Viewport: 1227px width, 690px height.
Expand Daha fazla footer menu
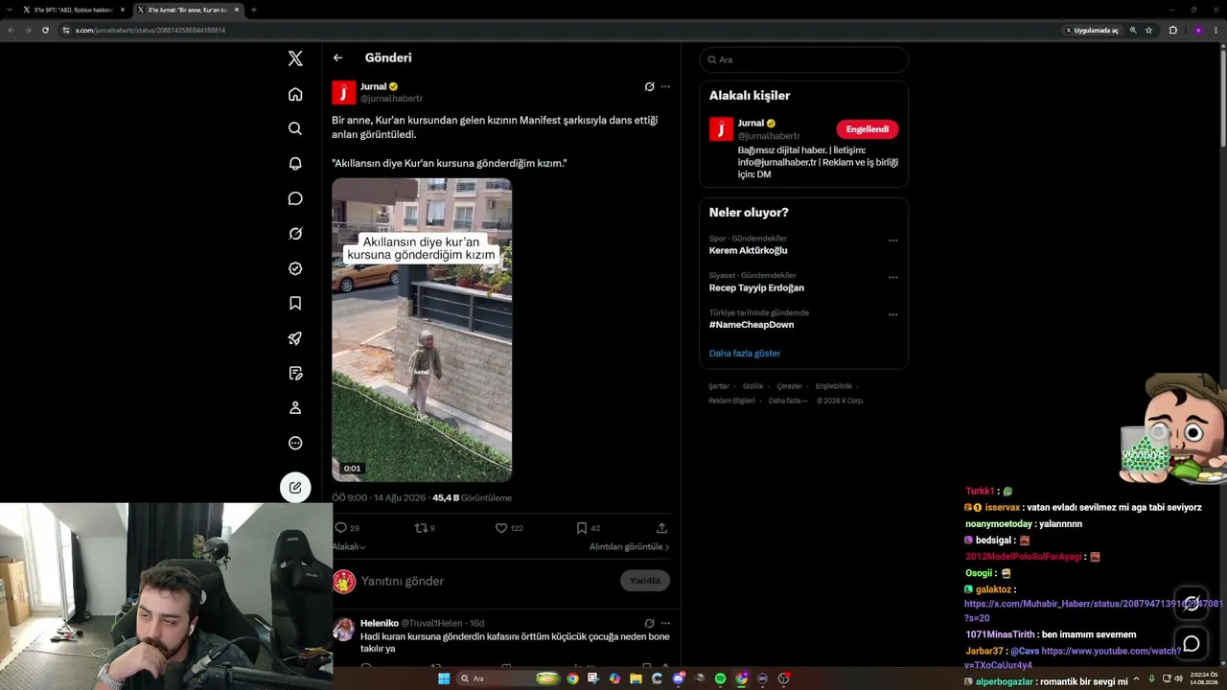coord(788,401)
